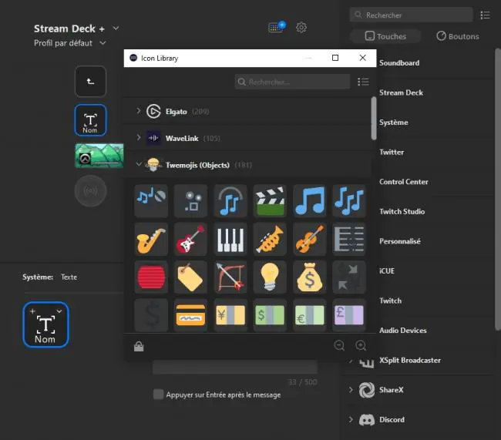This screenshot has height=440, width=501.
Task: Select the triple music notes icon
Action: [x=349, y=201]
